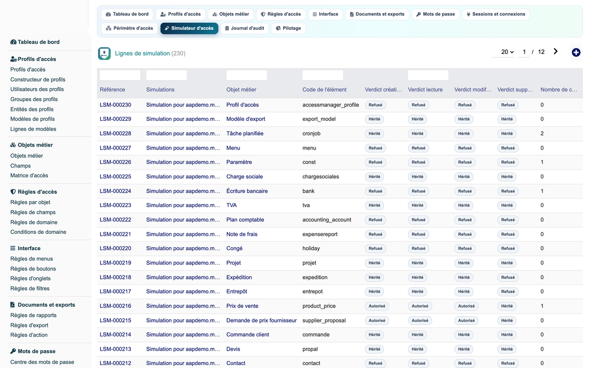Click Tableau de bord sidebar heading
The width and height of the screenshot is (594, 368).
pos(35,42)
